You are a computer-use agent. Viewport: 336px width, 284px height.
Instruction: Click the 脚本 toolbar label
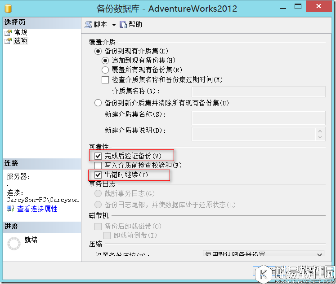(x=100, y=24)
